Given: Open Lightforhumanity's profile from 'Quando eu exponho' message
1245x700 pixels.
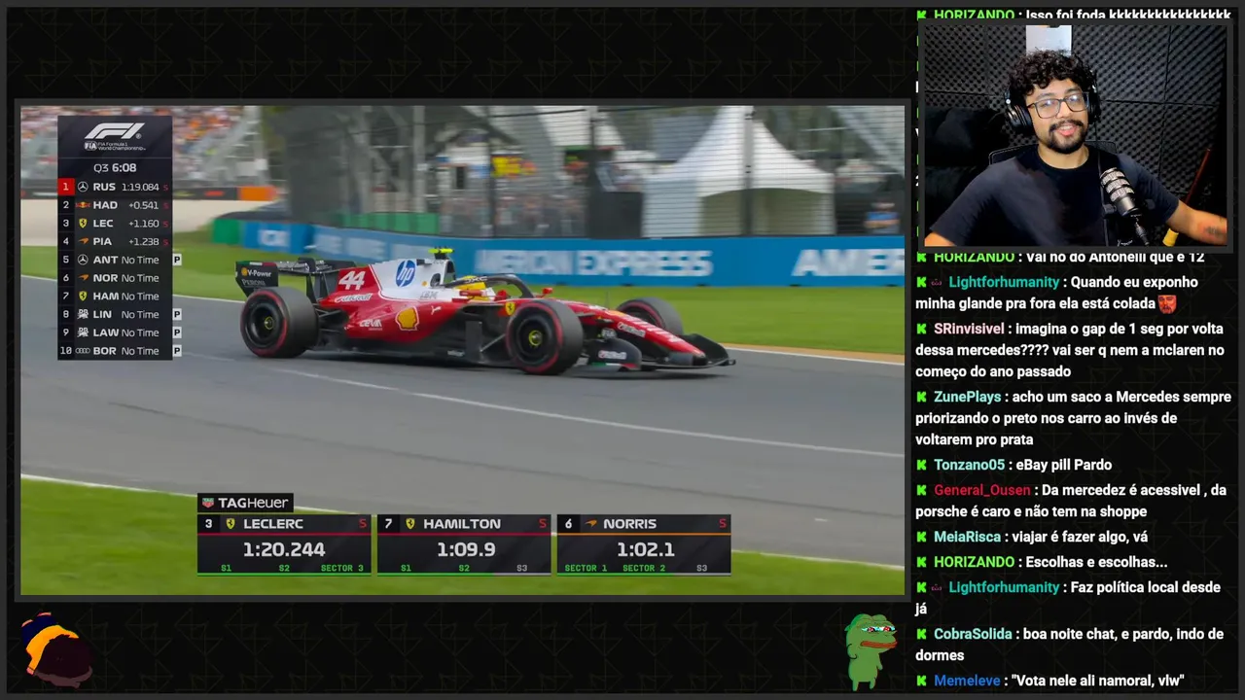Looking at the screenshot, I should tap(1004, 282).
